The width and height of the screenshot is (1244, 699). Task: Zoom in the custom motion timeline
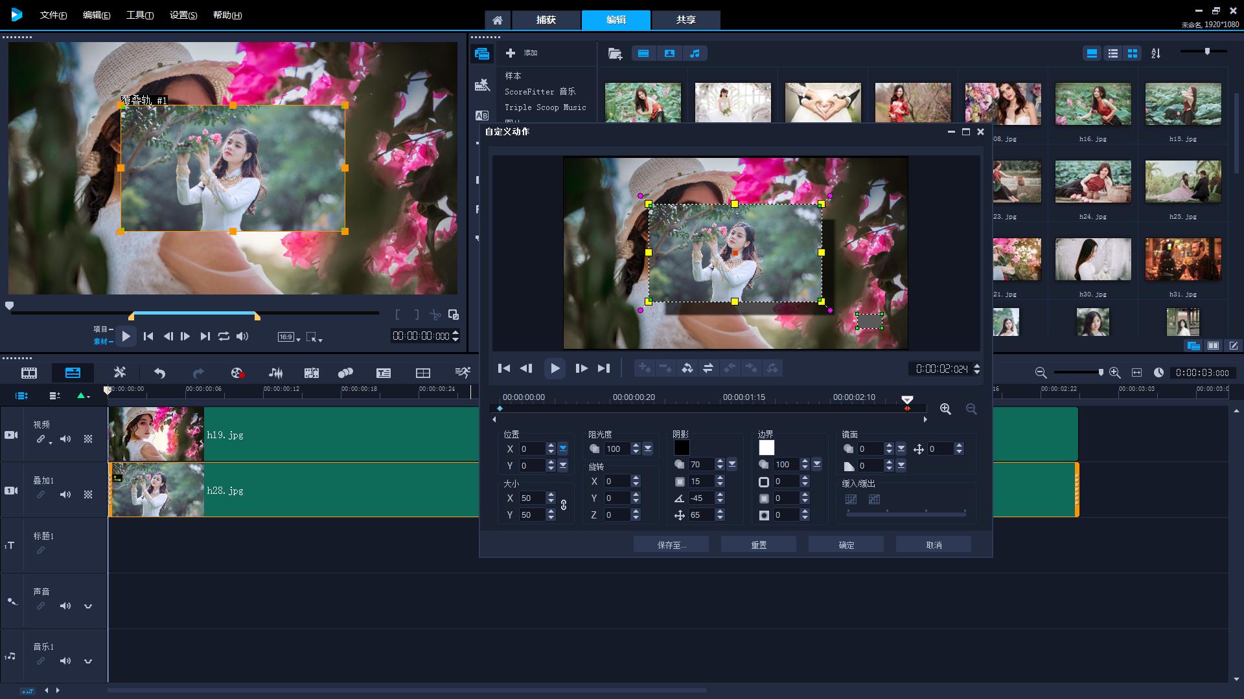[945, 409]
